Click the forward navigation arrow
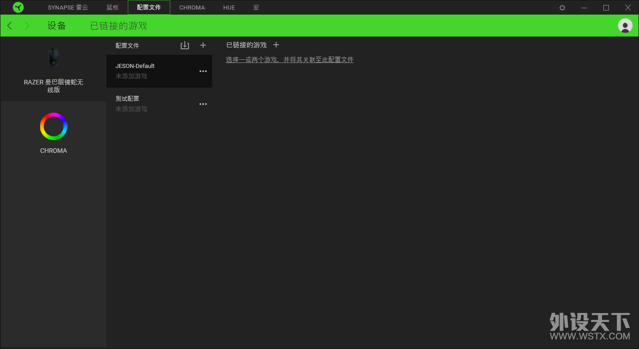Viewport: 639px width, 349px height. click(27, 26)
